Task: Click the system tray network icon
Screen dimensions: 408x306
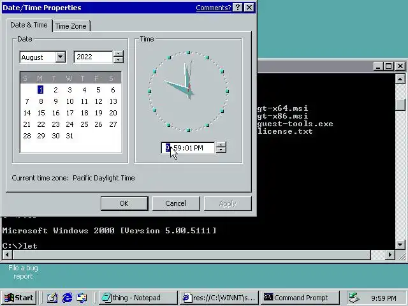Action: (354, 298)
